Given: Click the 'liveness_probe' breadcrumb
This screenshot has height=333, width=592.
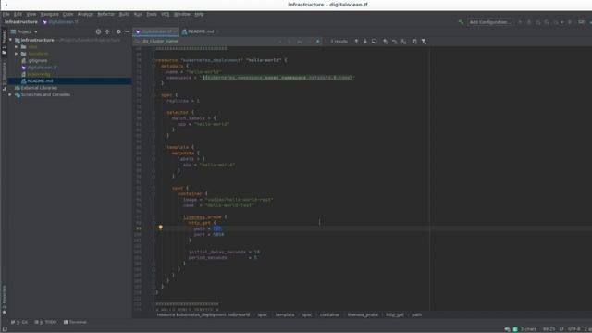Looking at the screenshot, I should [363, 314].
